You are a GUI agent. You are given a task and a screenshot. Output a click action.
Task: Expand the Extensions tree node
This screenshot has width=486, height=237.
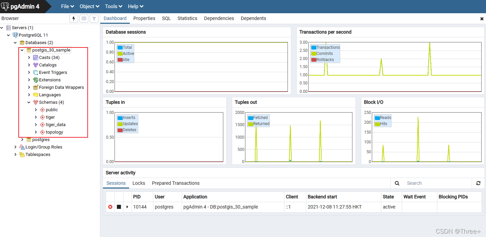(x=29, y=80)
